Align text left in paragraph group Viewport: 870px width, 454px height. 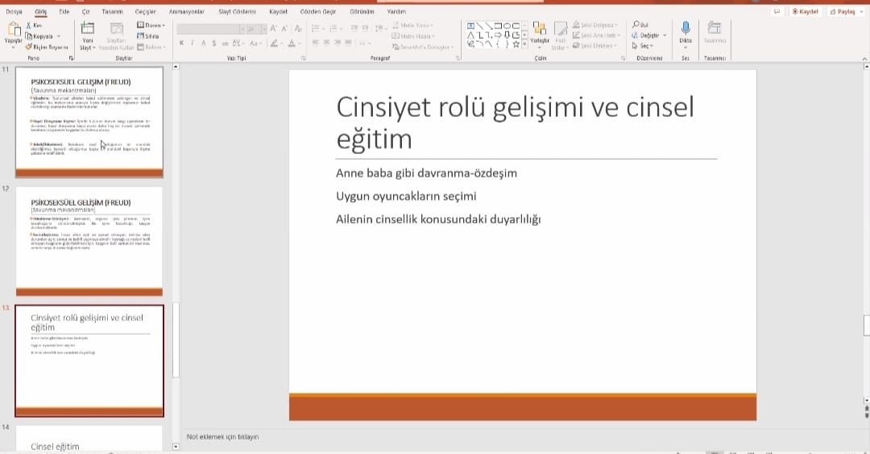coord(315,42)
